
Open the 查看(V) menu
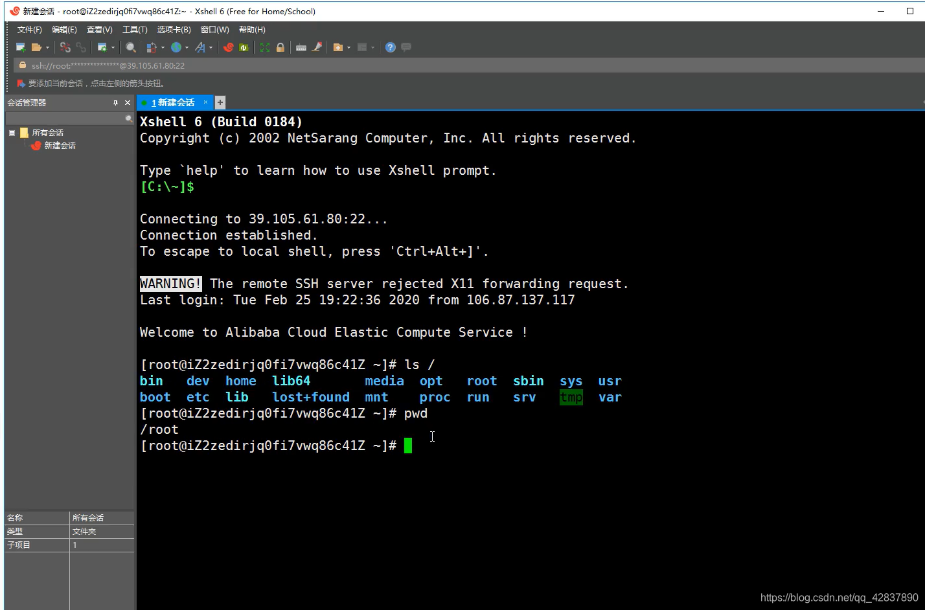click(100, 30)
